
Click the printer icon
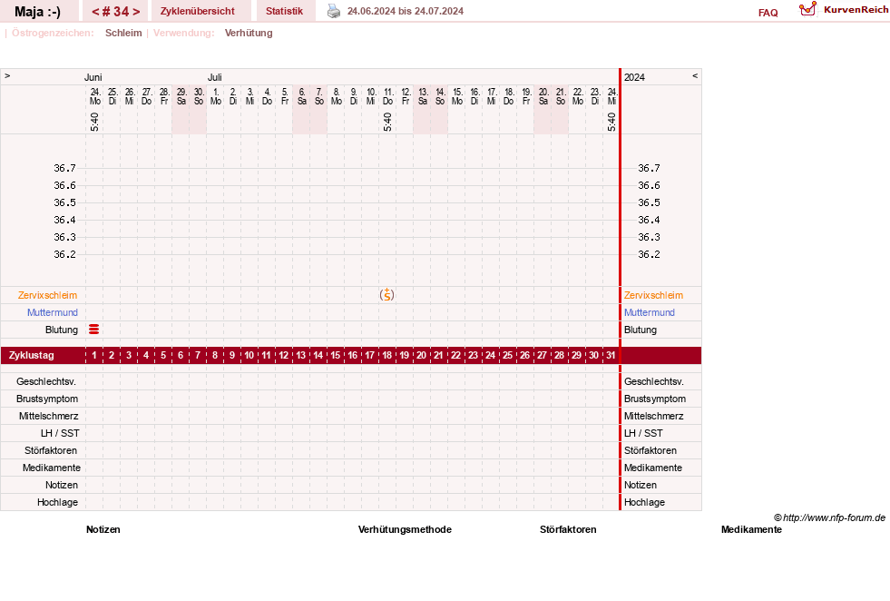coord(334,12)
